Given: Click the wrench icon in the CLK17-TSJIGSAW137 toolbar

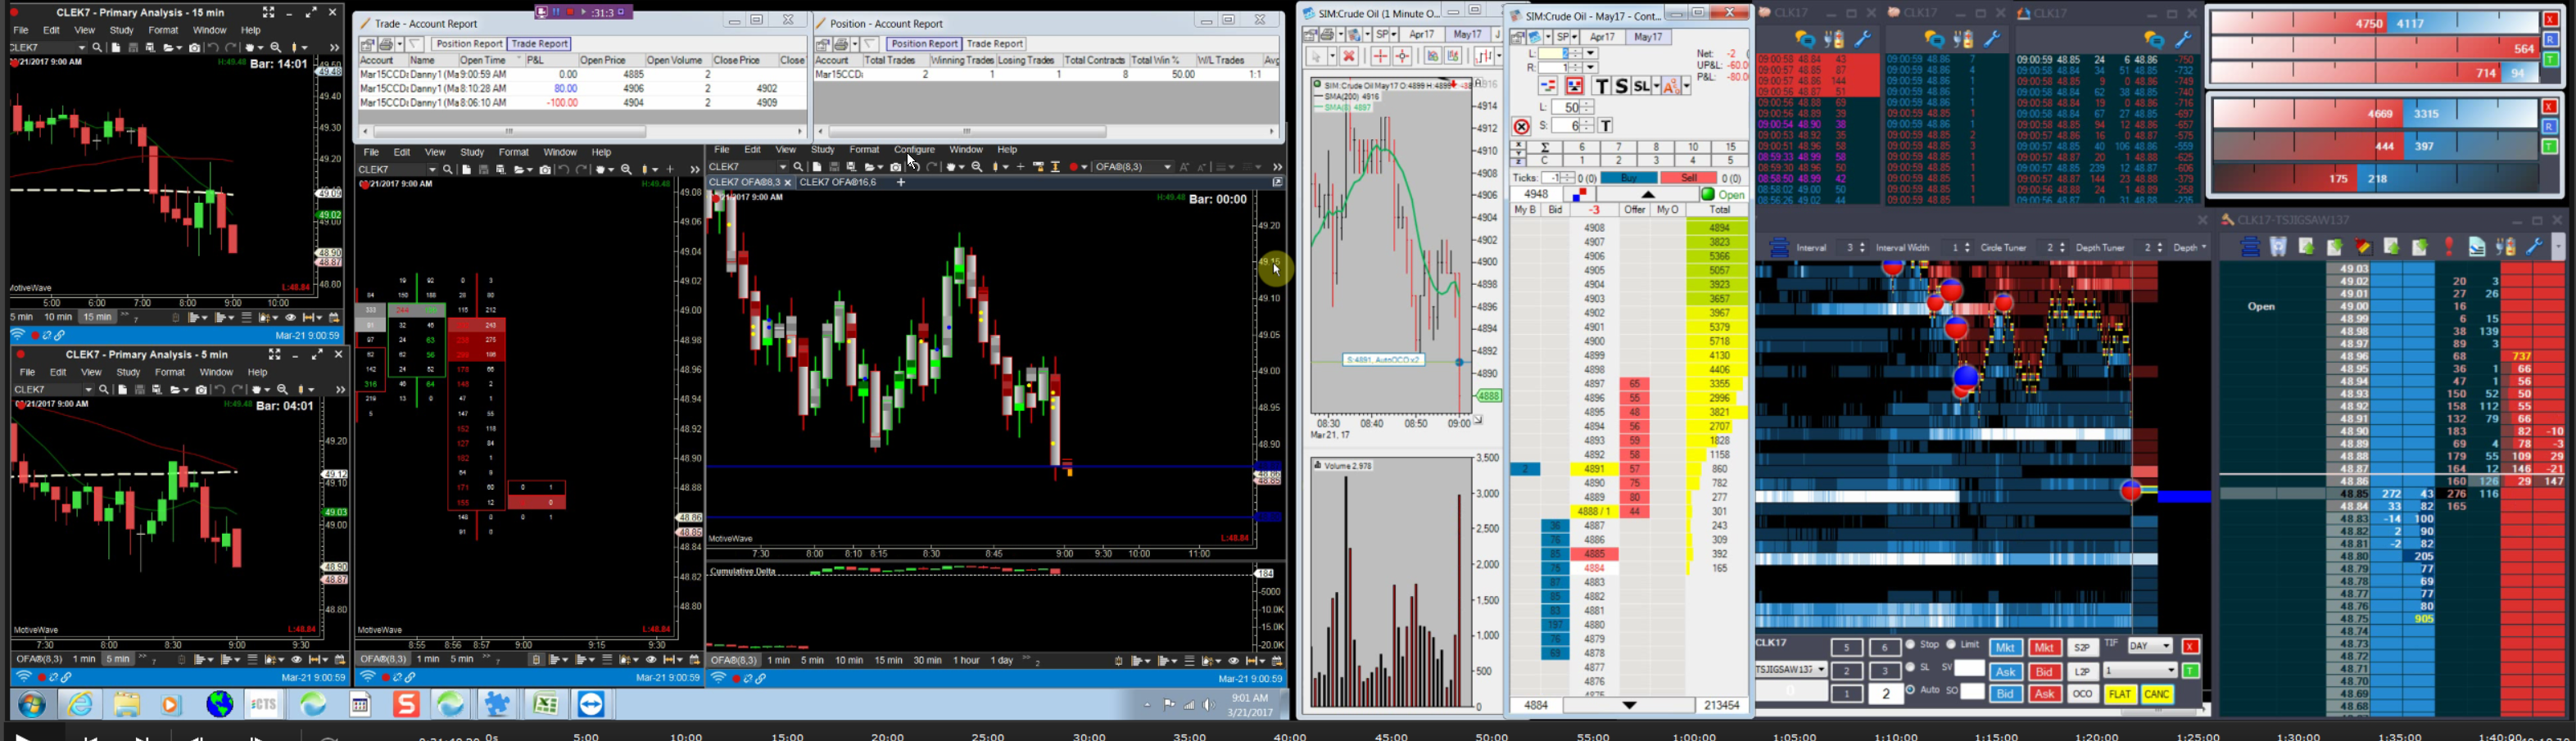Looking at the screenshot, I should 2534,247.
